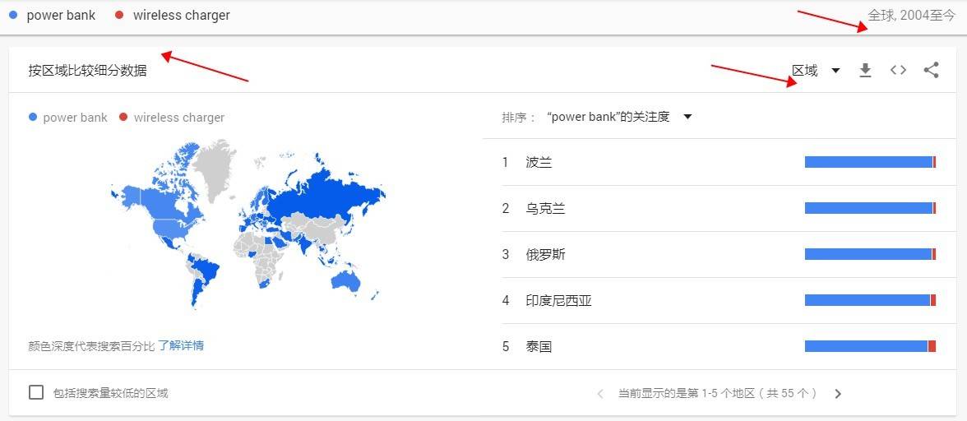Open the share icon menu
Screen dimensions: 967x421
coord(931,71)
